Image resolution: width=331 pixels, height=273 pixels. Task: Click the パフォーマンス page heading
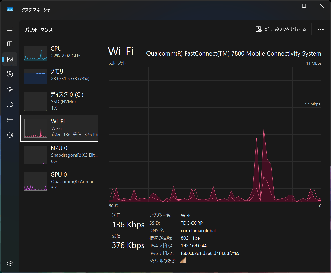pos(39,30)
